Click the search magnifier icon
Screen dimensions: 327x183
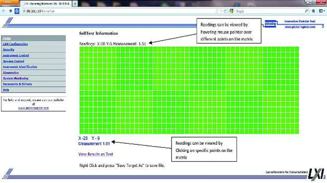(x=307, y=11)
